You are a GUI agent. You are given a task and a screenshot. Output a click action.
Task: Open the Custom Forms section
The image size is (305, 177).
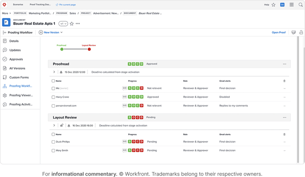pos(20,77)
